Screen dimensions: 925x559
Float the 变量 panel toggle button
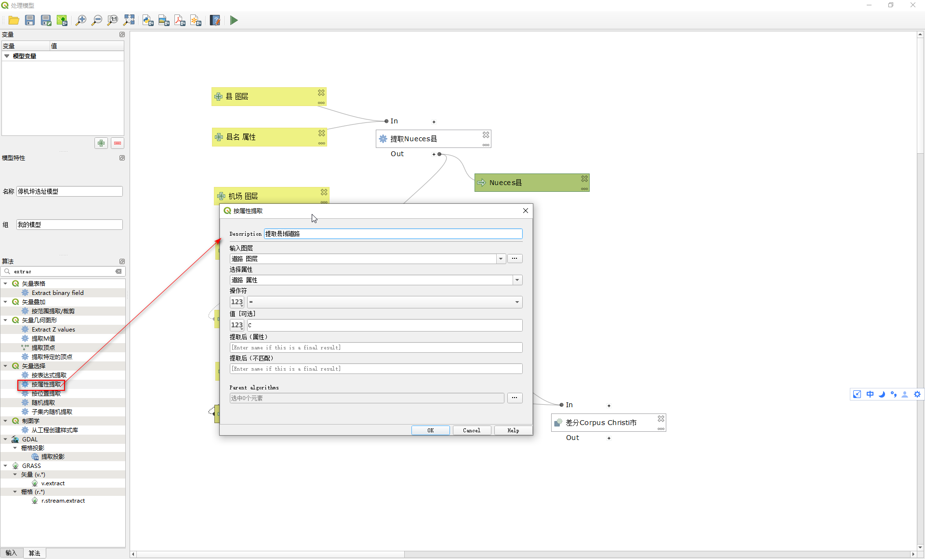(x=122, y=35)
